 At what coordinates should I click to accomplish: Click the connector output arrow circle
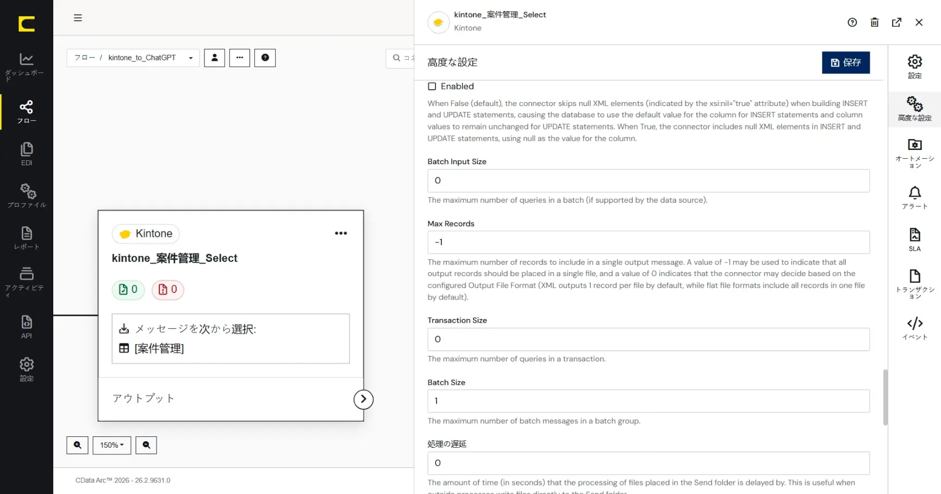tap(364, 399)
